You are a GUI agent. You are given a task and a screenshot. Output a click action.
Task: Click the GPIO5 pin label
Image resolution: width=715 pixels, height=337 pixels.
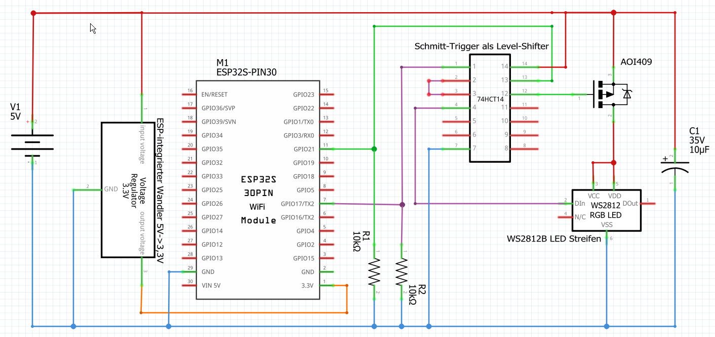305,190
